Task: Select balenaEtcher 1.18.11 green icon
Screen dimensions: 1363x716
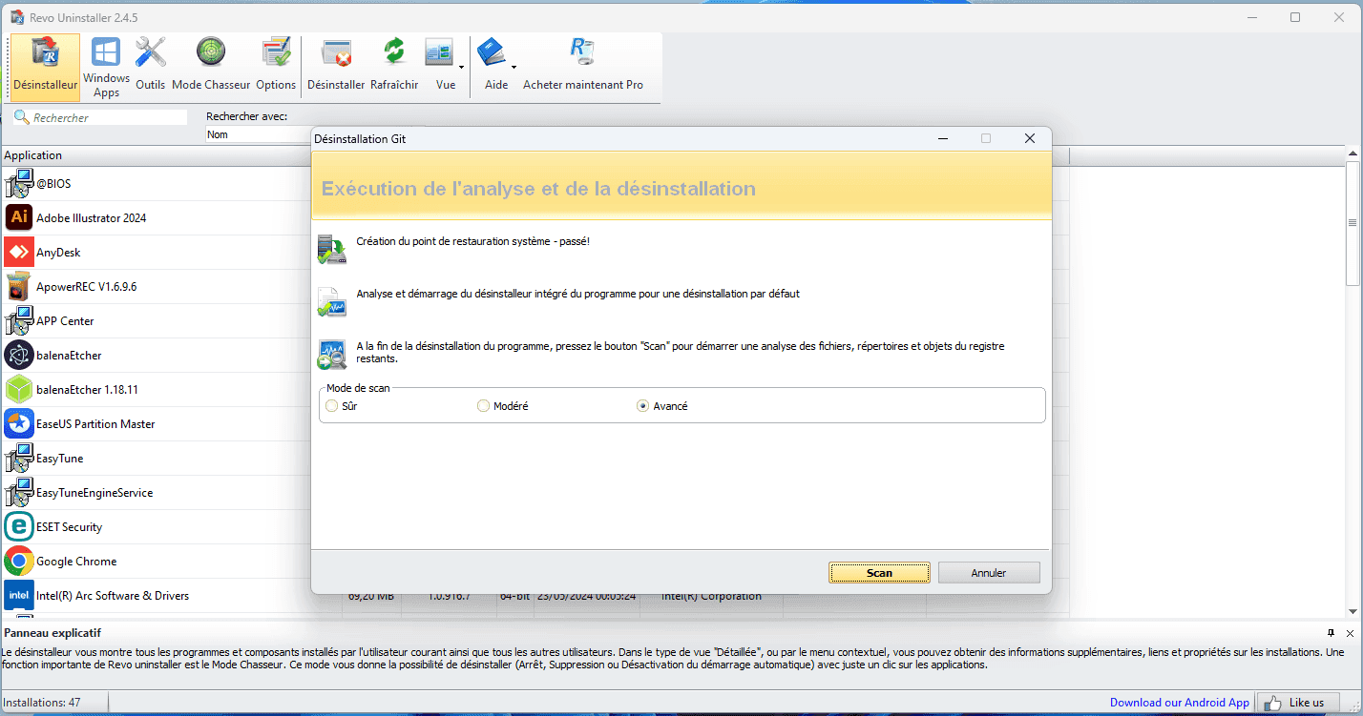Action: point(19,389)
